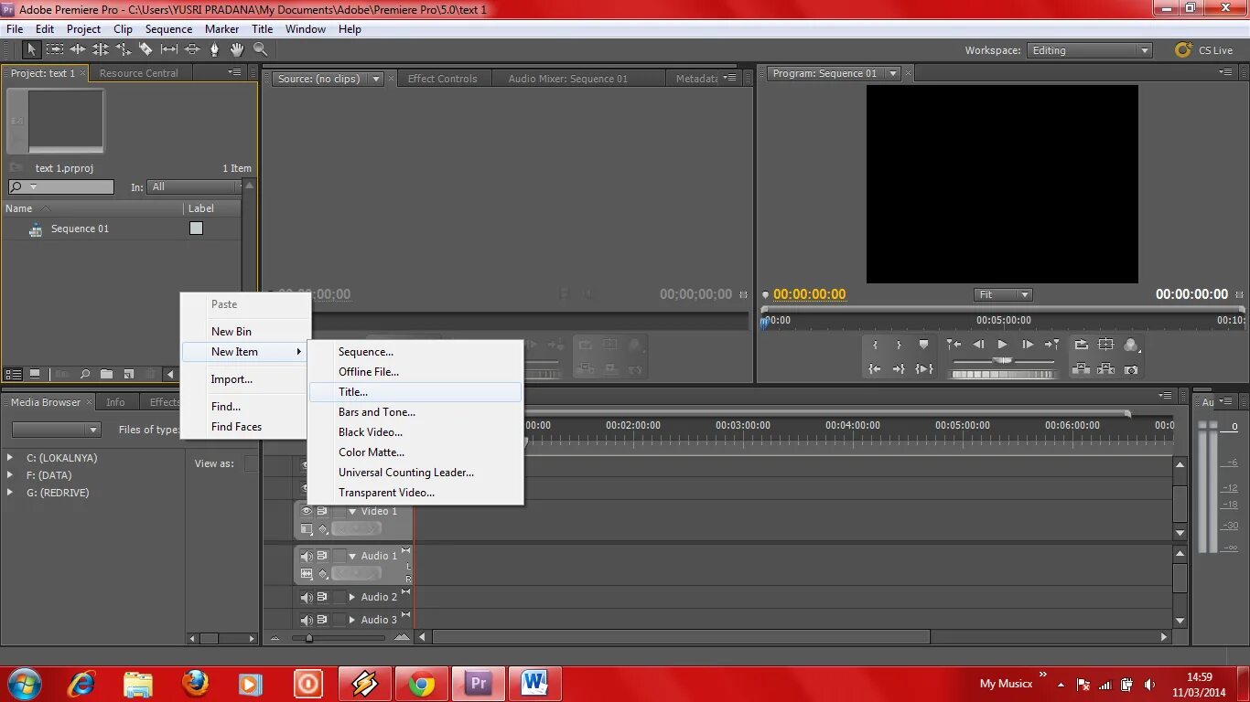The width and height of the screenshot is (1250, 702).
Task: Click the CS Live button
Action: (1205, 50)
